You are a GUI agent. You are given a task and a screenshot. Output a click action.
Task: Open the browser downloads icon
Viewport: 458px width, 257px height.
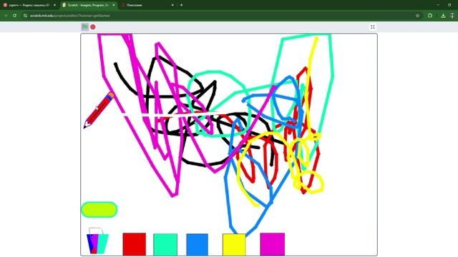pos(443,16)
